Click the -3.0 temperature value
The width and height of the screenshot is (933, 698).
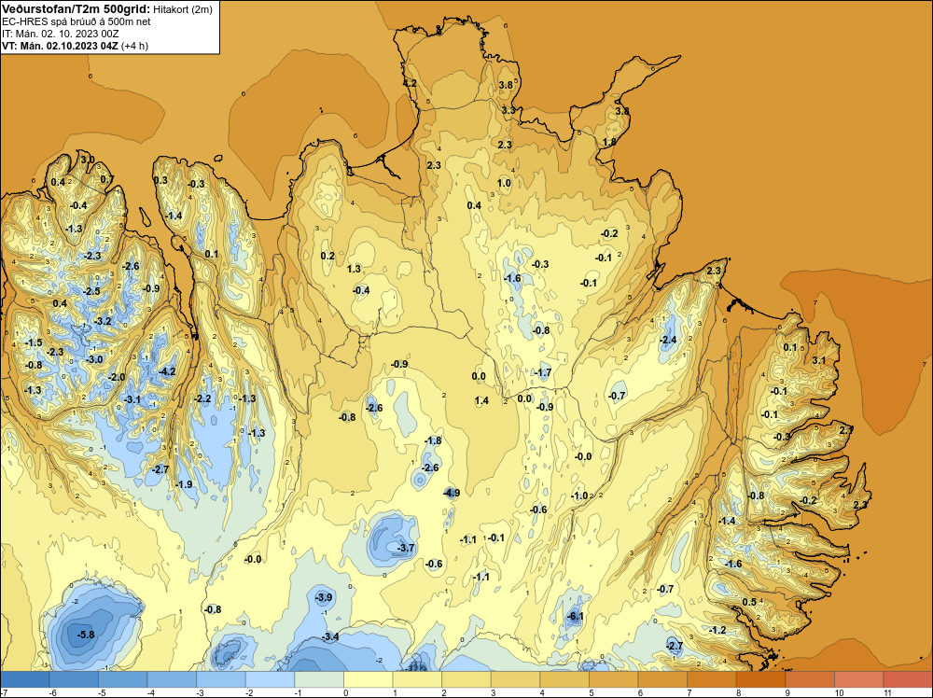(x=94, y=359)
